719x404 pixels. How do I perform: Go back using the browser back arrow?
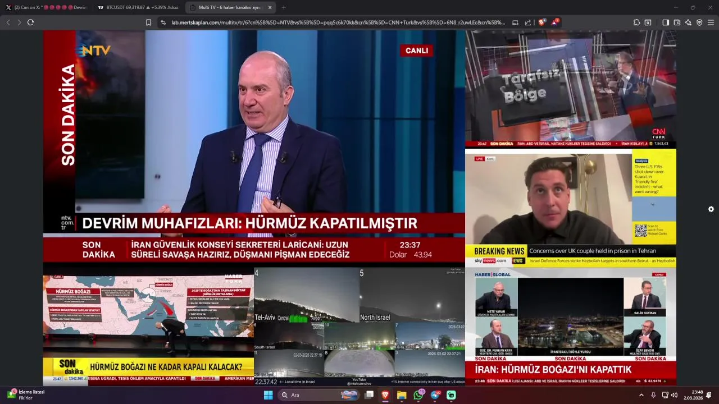[x=8, y=22]
